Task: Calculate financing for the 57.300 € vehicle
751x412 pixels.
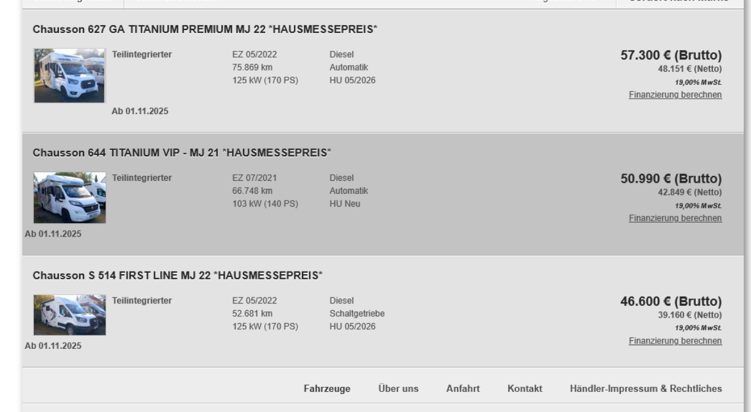Action: (x=675, y=94)
